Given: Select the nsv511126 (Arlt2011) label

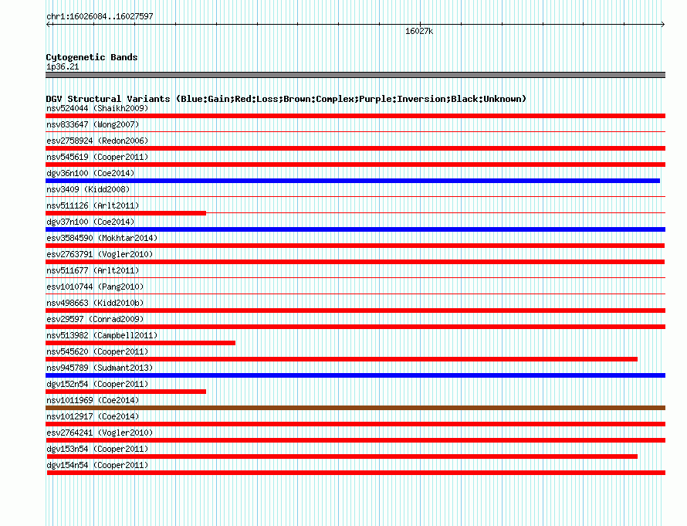Looking at the screenshot, I should [x=93, y=205].
